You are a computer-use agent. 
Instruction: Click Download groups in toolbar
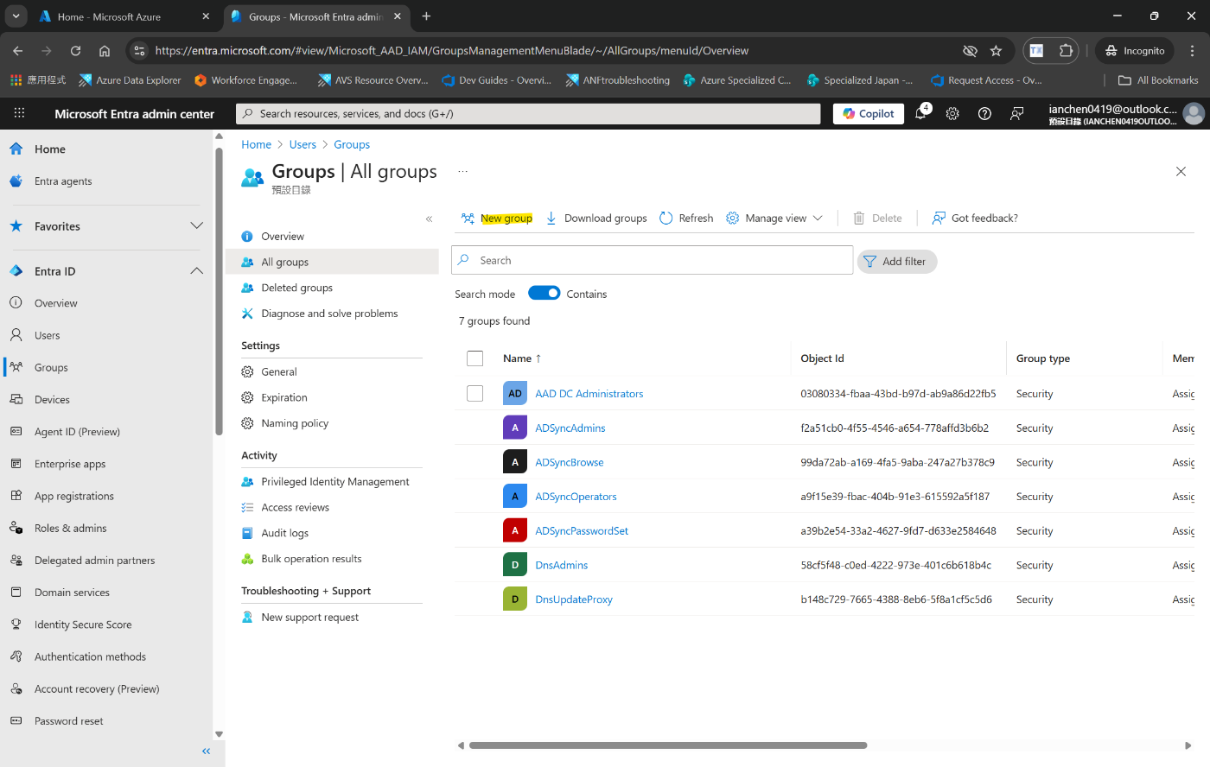(x=596, y=218)
